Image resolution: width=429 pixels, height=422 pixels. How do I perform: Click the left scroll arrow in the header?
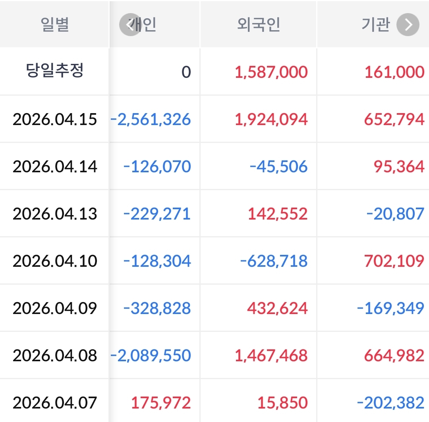[130, 25]
